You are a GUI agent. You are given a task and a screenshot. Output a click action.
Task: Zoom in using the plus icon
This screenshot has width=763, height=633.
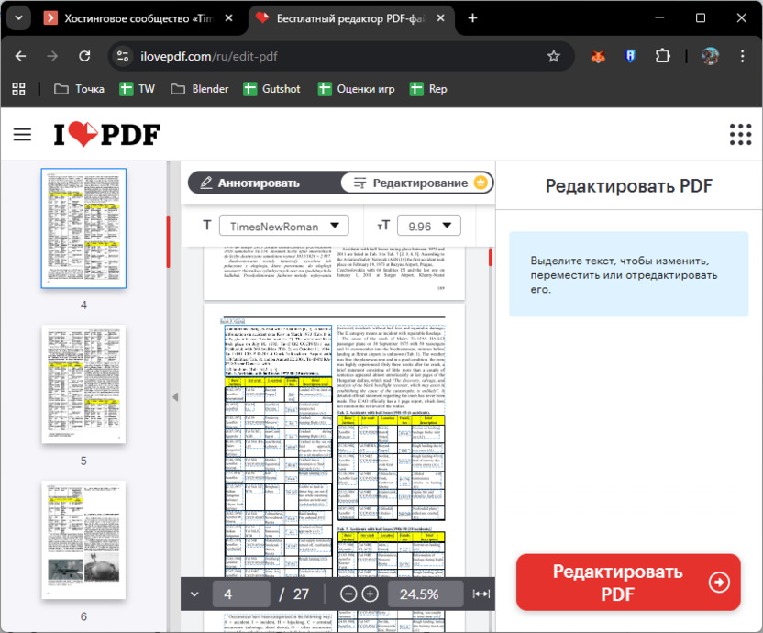[370, 594]
